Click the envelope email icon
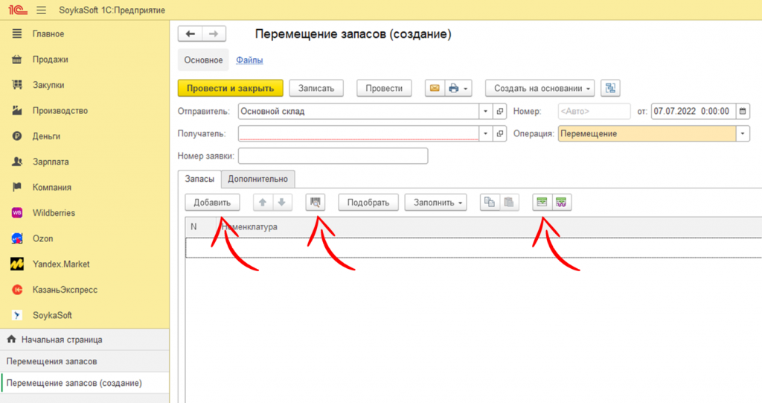Viewport: 762px width, 403px height. [x=435, y=88]
